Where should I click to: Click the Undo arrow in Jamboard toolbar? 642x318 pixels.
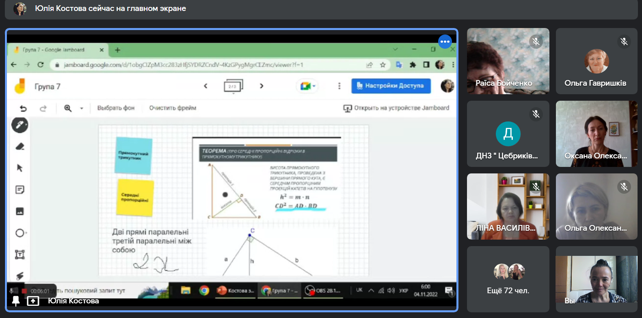(x=23, y=108)
